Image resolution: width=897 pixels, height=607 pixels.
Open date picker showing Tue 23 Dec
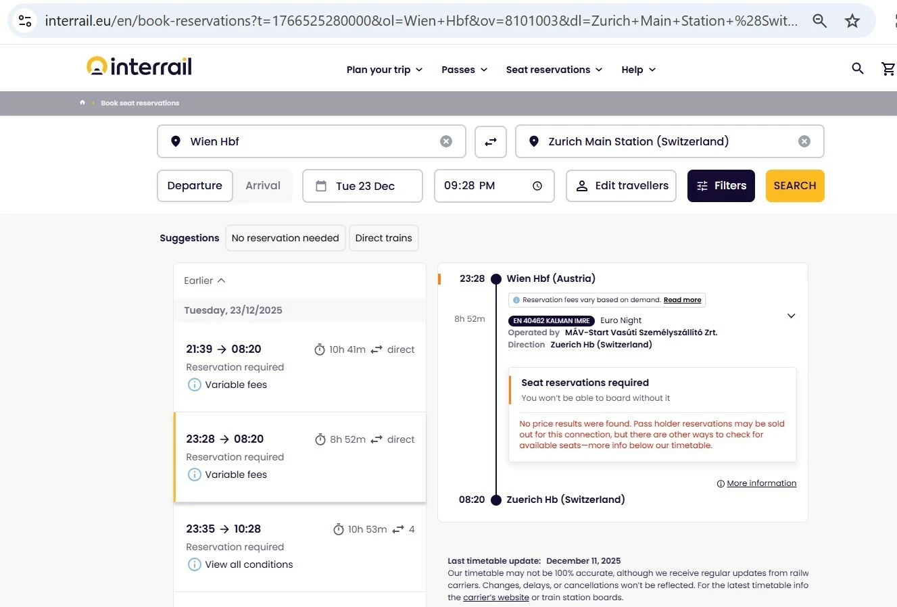(x=362, y=186)
